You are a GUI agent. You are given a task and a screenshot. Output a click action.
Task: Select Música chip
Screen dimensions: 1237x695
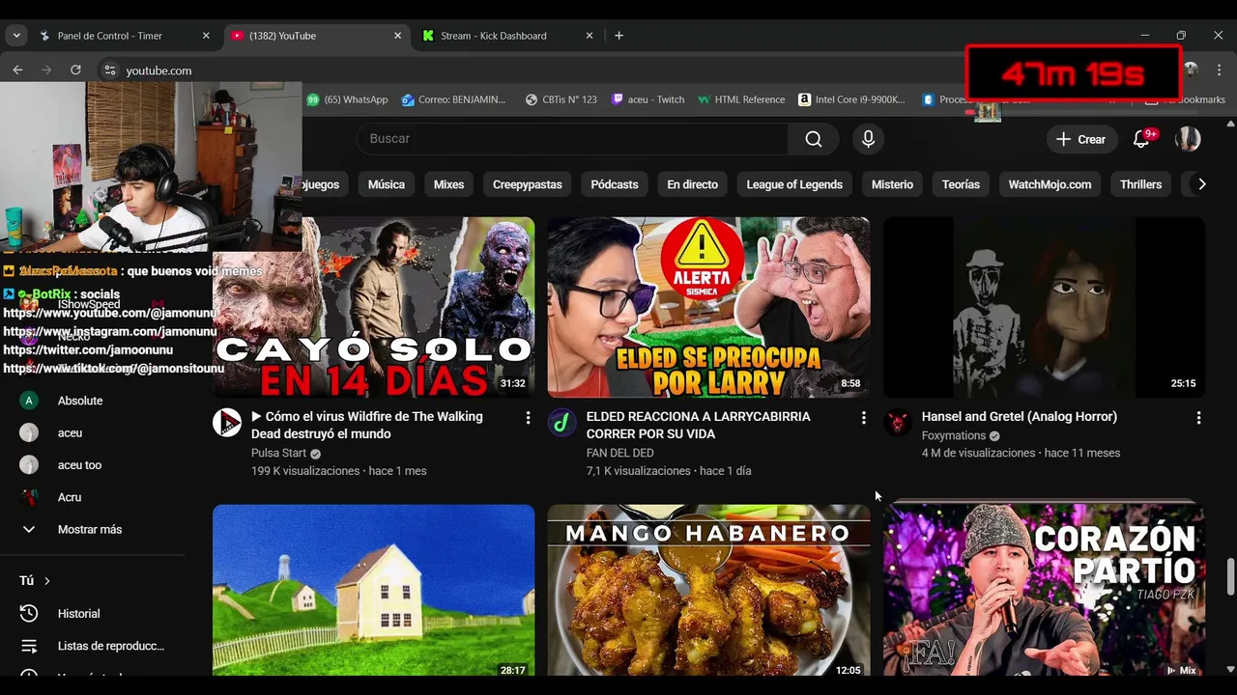(386, 184)
